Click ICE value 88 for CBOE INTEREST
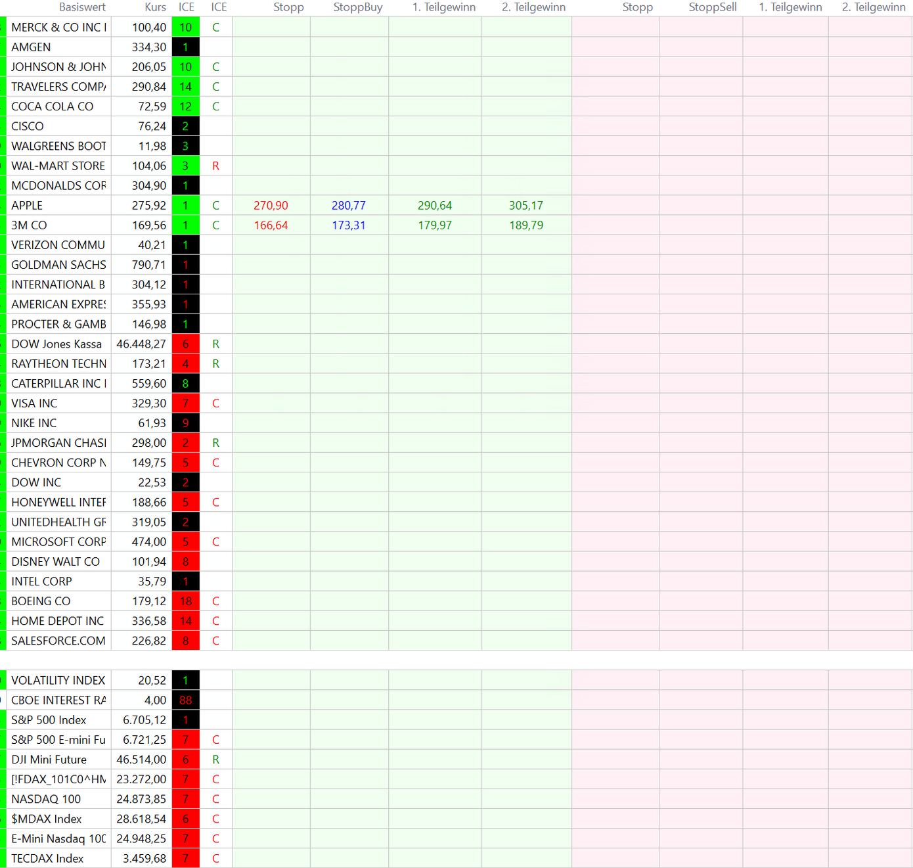The height and width of the screenshot is (868, 913). (x=186, y=700)
